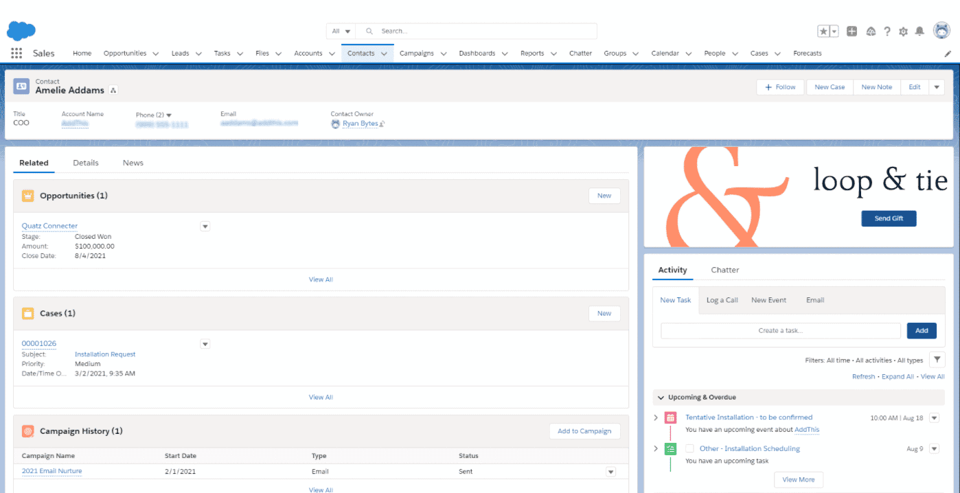Switch to the Chatter tab in the activity panel

(724, 270)
